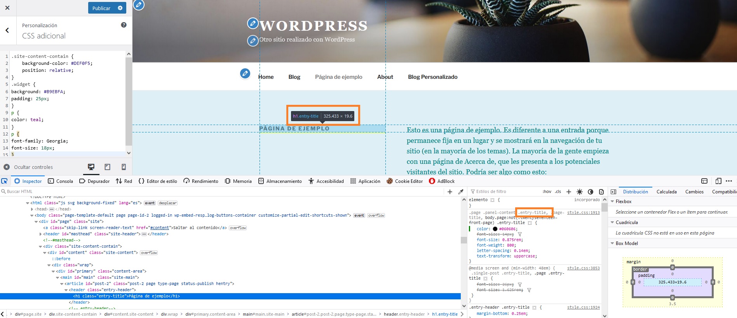The image size is (737, 318).
Task: Open the responsive design mode icon
Action: pos(718,181)
